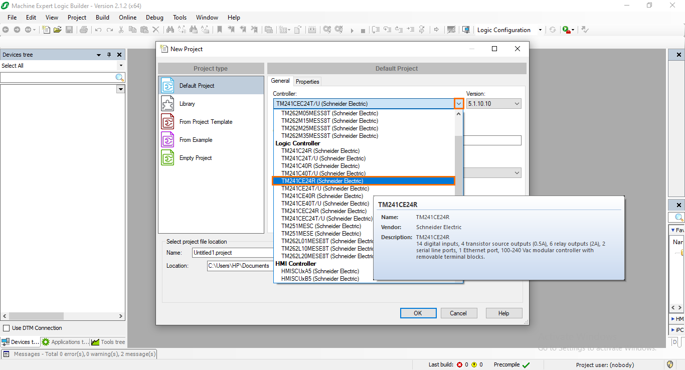Switch to the Properties tab
This screenshot has height=370, width=685.
click(x=307, y=81)
